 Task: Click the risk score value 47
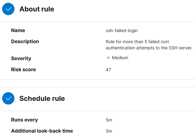[109, 70]
